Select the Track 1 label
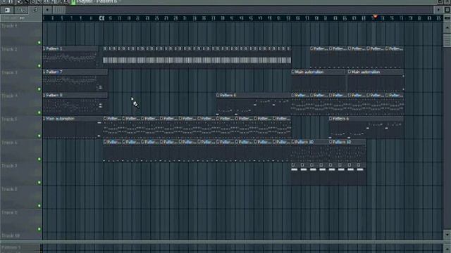Viewport: 451px width, 253px height. click(9, 26)
